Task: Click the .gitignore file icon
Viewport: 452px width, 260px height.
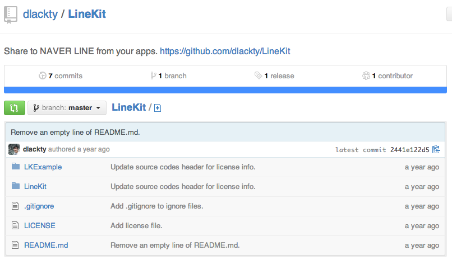Action: 15,206
